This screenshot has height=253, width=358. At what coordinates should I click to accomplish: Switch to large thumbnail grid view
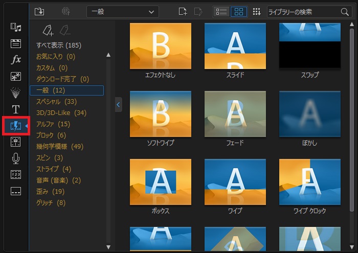tap(239, 11)
